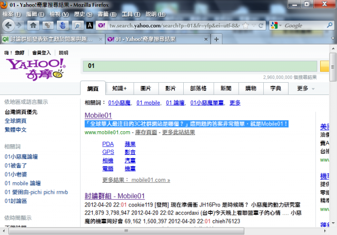Open the PDA sitelink

coord(108,144)
